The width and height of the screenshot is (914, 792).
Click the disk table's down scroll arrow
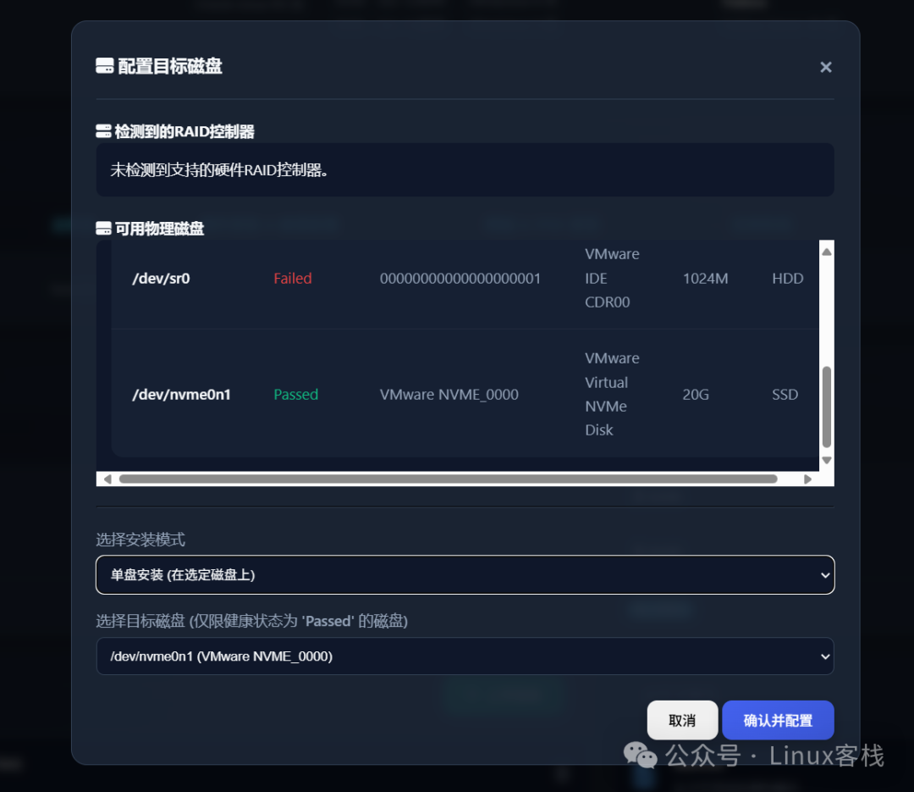tap(827, 461)
